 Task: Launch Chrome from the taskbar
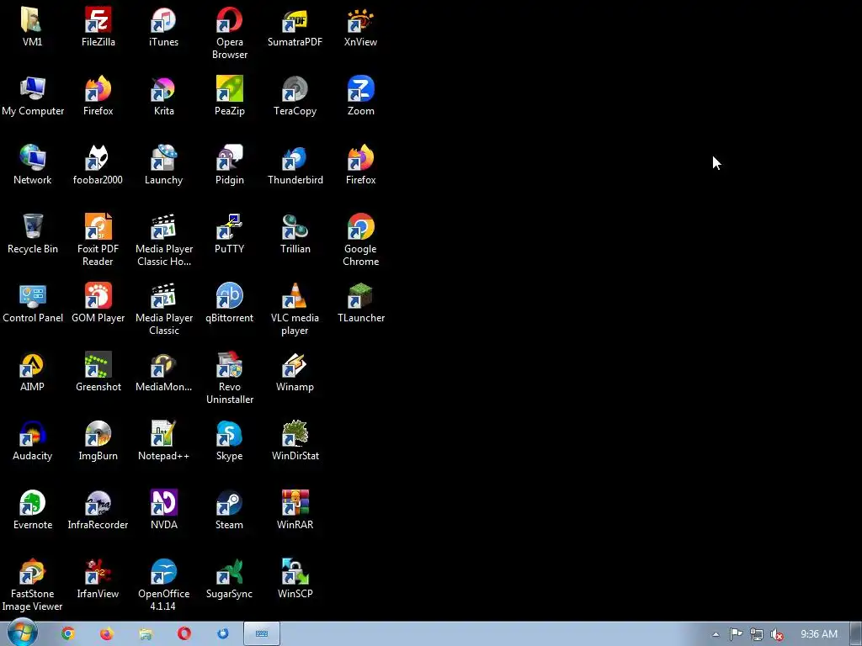(67, 634)
